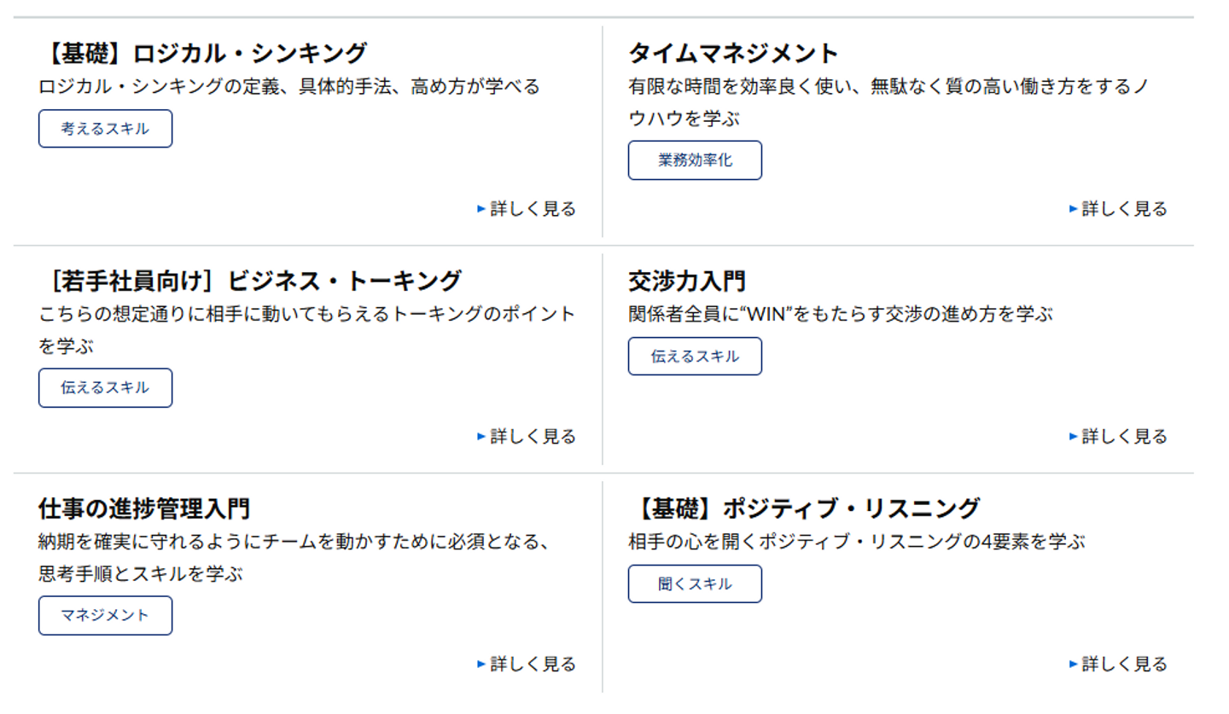Screen dimensions: 1229x714
Task: Select the 業務効率化 tag button
Action: point(695,160)
